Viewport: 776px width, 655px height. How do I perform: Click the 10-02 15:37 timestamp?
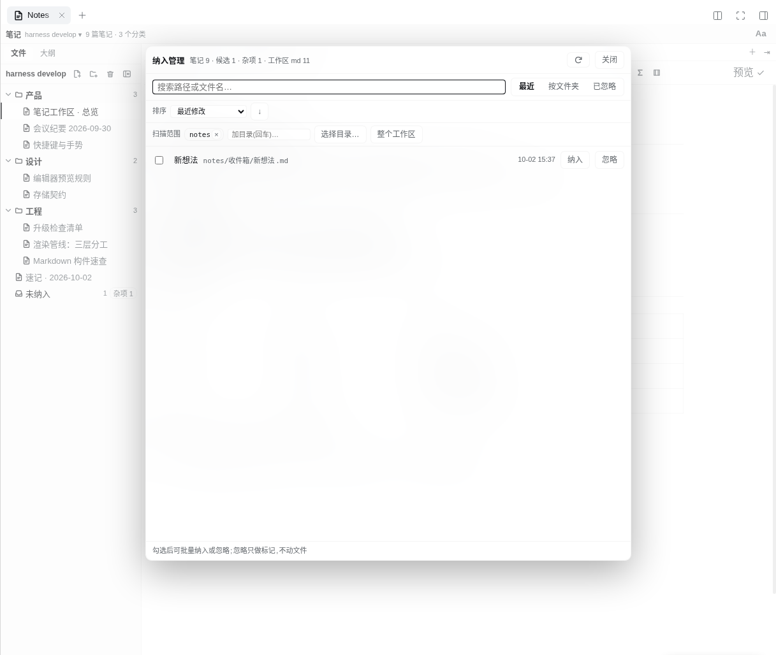[x=536, y=160]
